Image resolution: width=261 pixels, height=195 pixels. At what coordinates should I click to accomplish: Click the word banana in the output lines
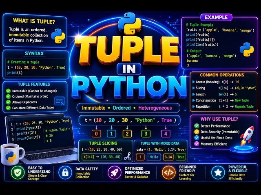tap(192, 61)
